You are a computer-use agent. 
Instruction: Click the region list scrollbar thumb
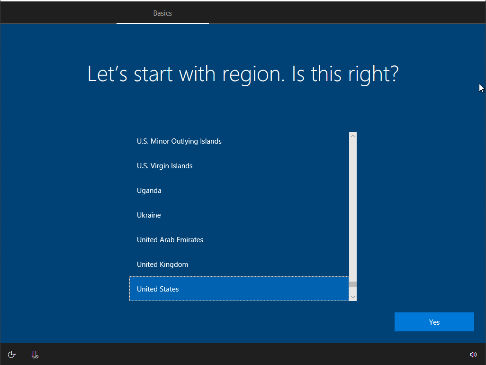point(353,284)
